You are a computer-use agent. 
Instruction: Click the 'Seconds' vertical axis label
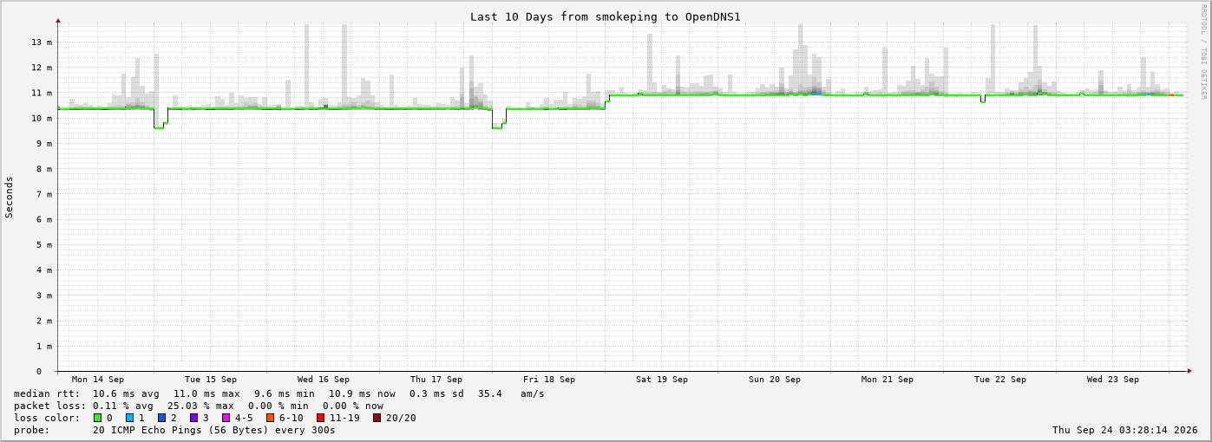point(10,197)
